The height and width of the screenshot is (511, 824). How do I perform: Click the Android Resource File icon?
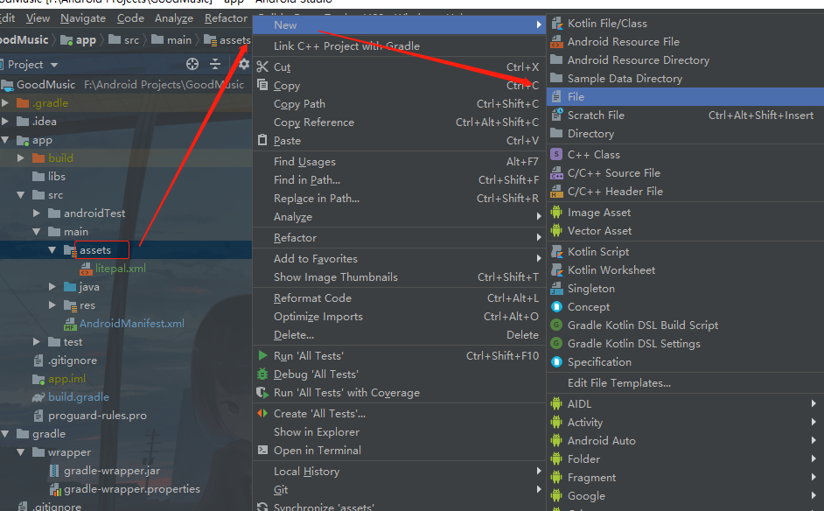[x=556, y=41]
